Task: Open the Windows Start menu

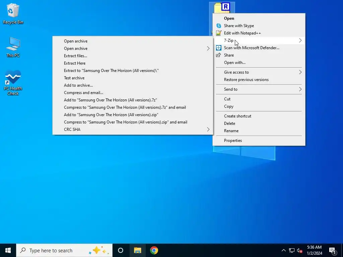Action: (x=8, y=250)
